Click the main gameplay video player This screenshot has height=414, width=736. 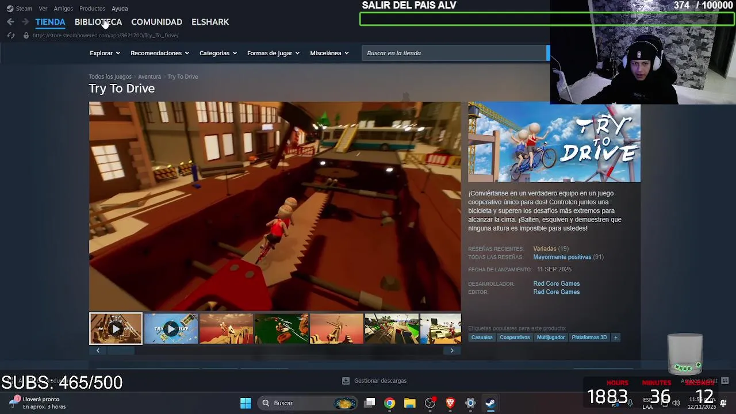(275, 206)
